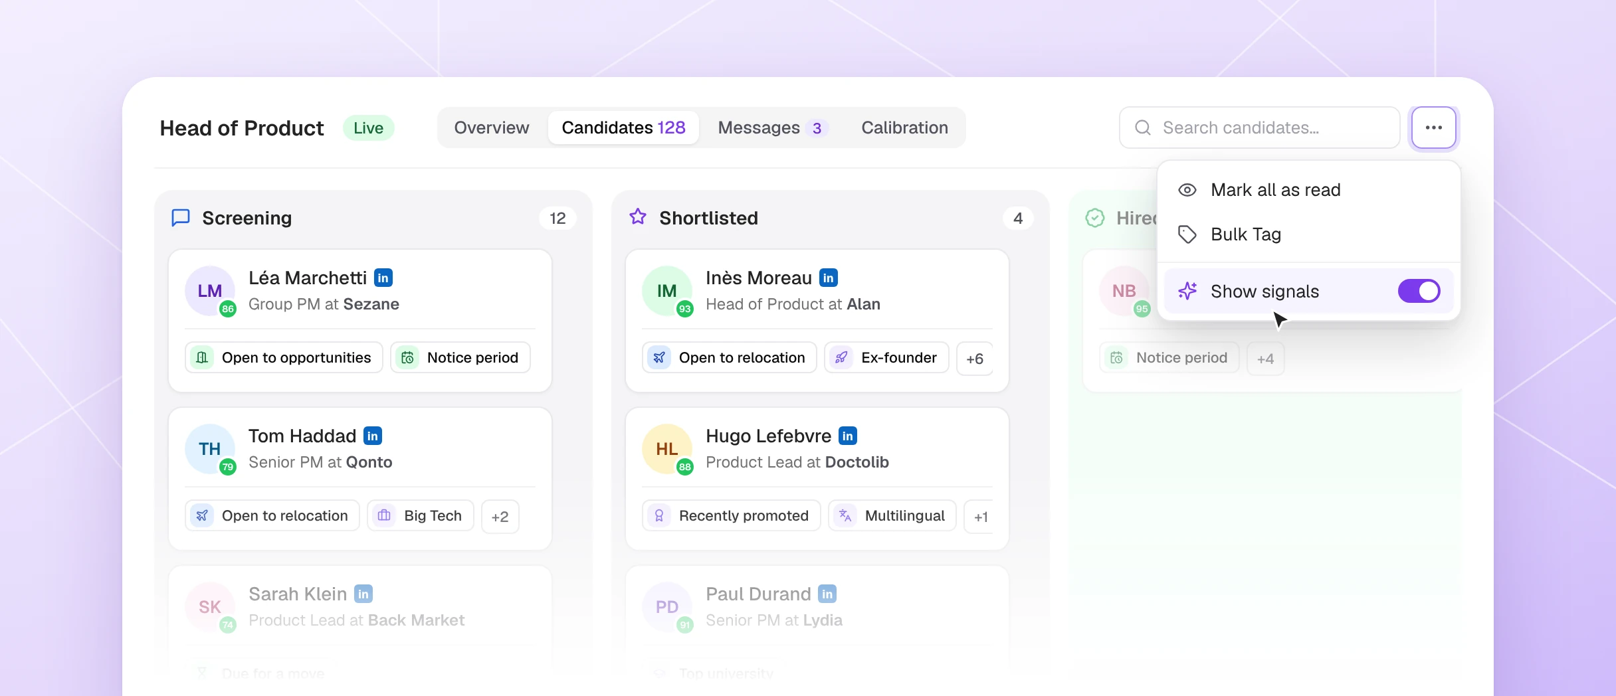The height and width of the screenshot is (696, 1616).
Task: Click Paul Durand's LinkedIn icon
Action: coord(827,594)
